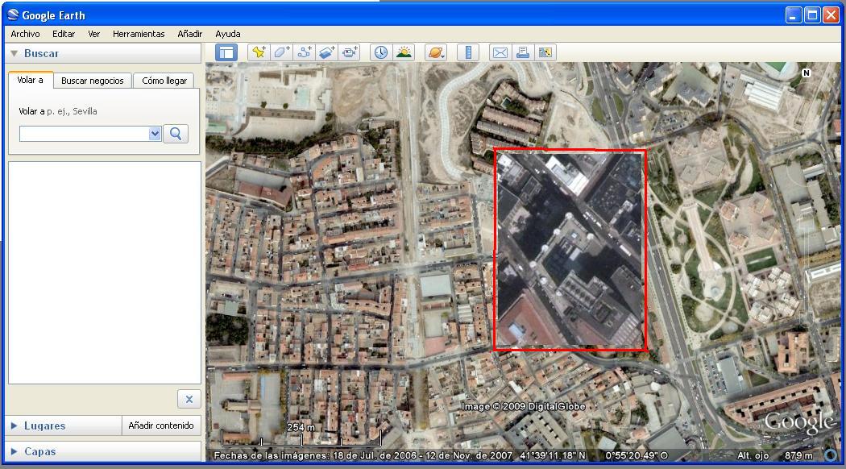
Task: Select the ruler measurement tool
Action: click(468, 52)
